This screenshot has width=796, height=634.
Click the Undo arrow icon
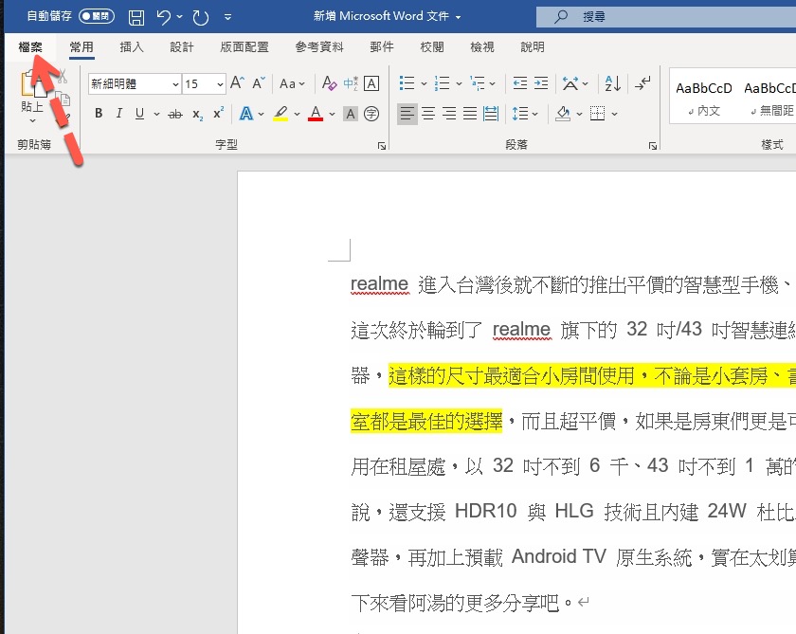coord(164,17)
